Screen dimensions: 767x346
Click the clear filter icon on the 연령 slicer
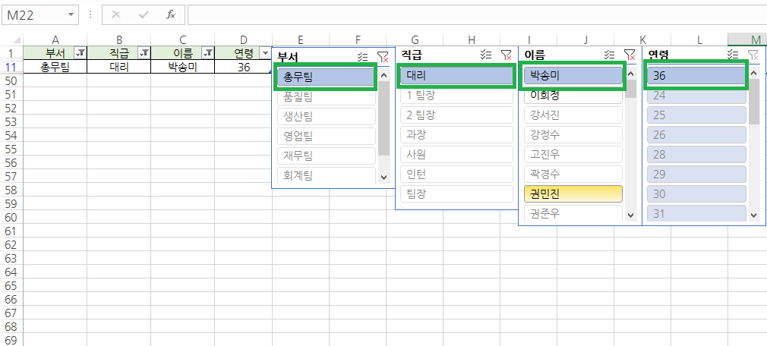click(x=753, y=55)
